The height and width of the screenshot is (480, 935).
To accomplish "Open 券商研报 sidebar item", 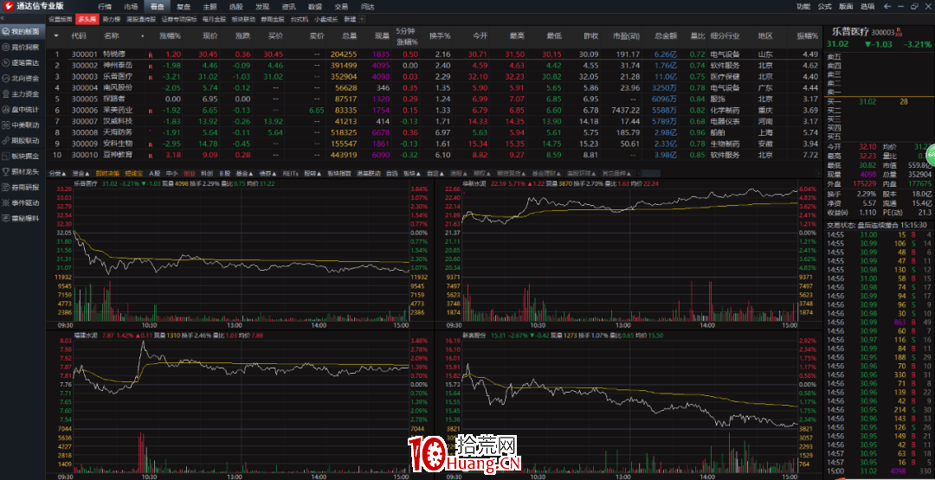I will 23,187.
